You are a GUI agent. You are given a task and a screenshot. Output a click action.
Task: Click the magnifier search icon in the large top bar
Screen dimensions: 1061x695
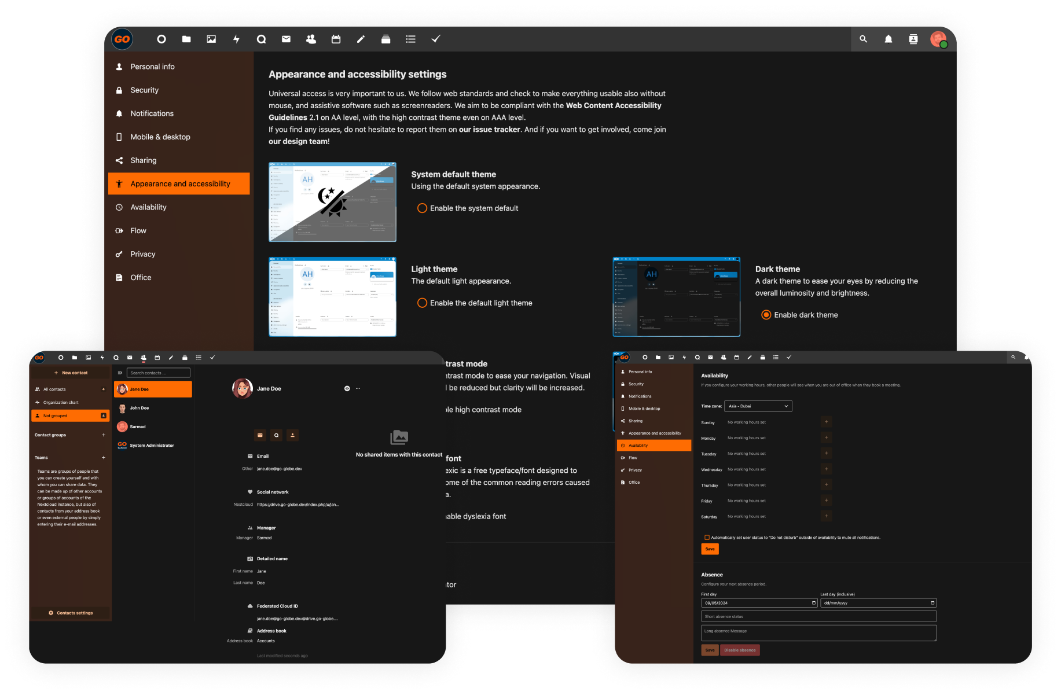point(863,39)
